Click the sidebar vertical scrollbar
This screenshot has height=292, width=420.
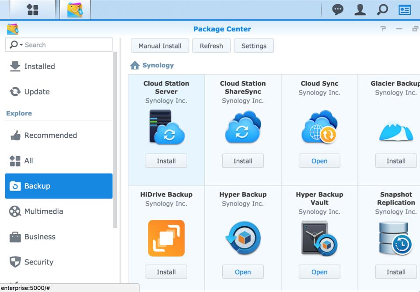(x=115, y=140)
